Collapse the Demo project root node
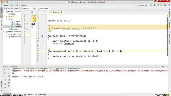Viewport: 171px width, 96px height. click(x=4, y=11)
